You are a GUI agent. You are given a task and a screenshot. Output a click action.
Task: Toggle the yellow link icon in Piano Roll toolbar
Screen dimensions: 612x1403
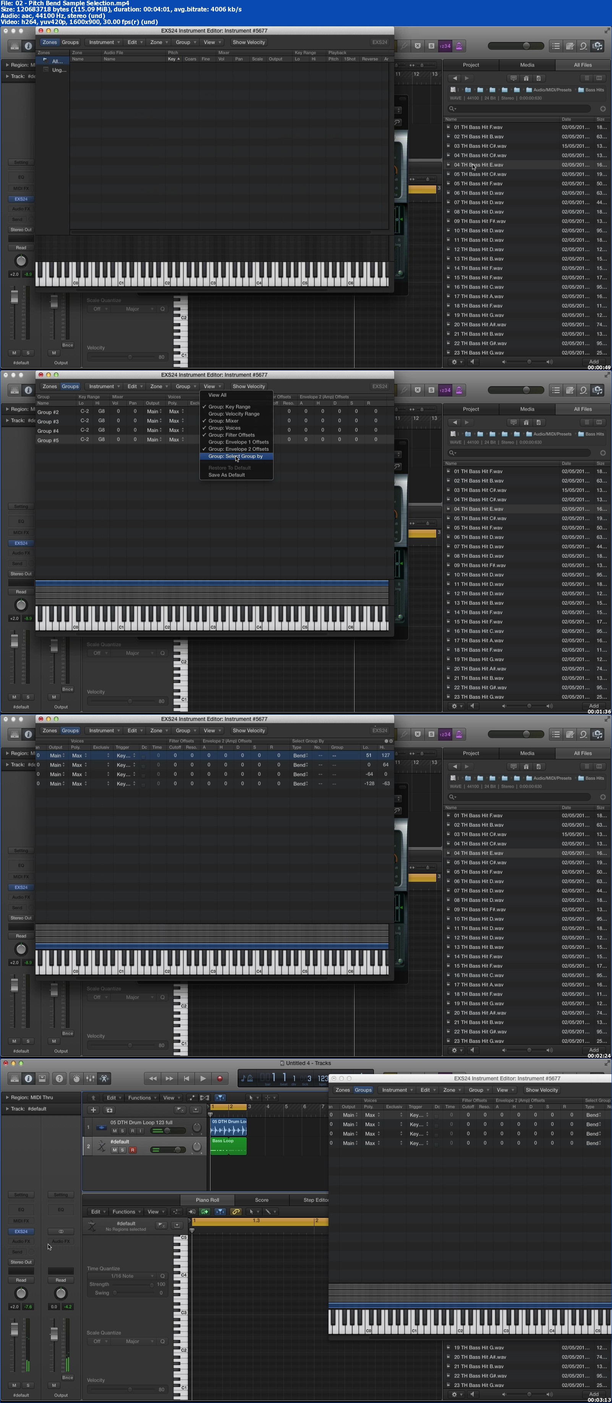click(x=236, y=1212)
